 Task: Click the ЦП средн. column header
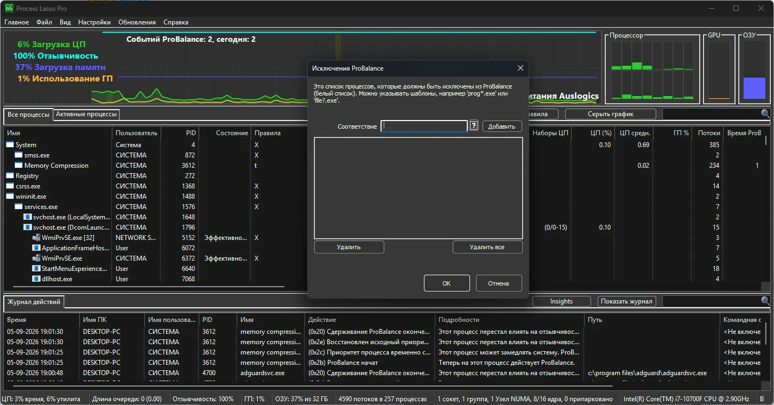pyautogui.click(x=635, y=133)
